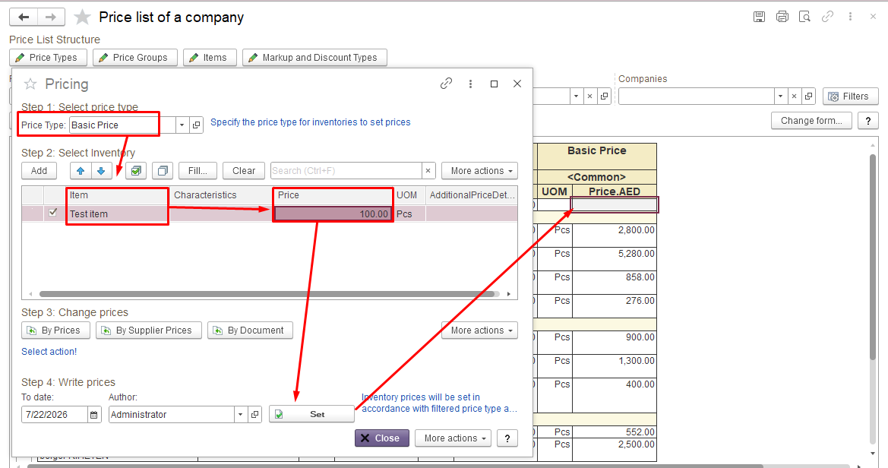The height and width of the screenshot is (468, 888).
Task: Open the Price Types editor
Action: (48, 57)
